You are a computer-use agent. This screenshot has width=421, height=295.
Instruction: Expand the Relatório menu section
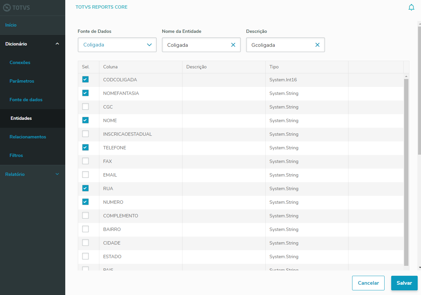pos(57,174)
